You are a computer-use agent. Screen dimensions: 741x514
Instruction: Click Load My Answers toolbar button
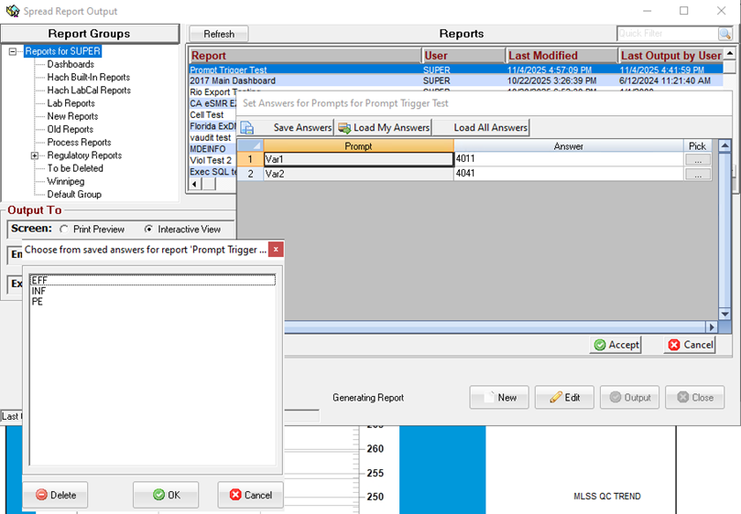click(x=385, y=127)
